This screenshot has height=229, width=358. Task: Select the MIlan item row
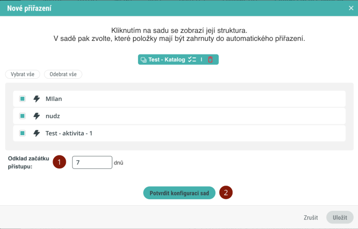[179, 99]
